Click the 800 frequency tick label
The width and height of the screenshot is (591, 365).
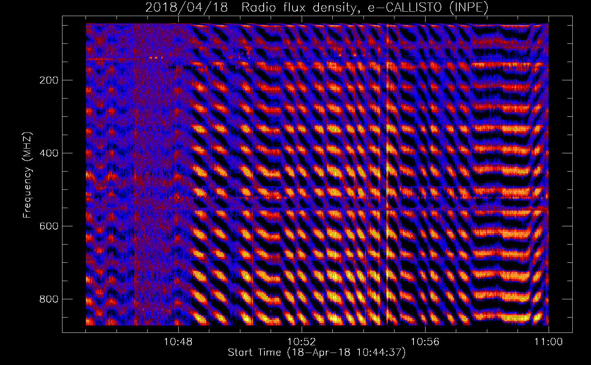[x=49, y=299]
